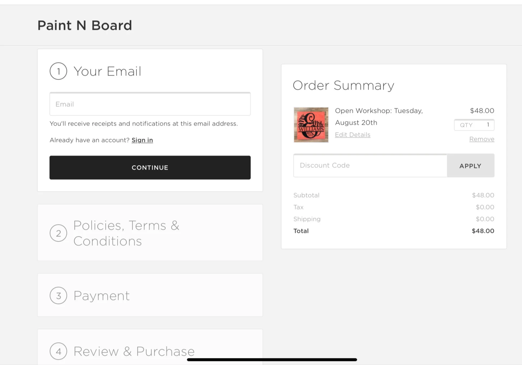Click the step 1 circle icon
Image resolution: width=522 pixels, height=365 pixels.
tap(58, 71)
